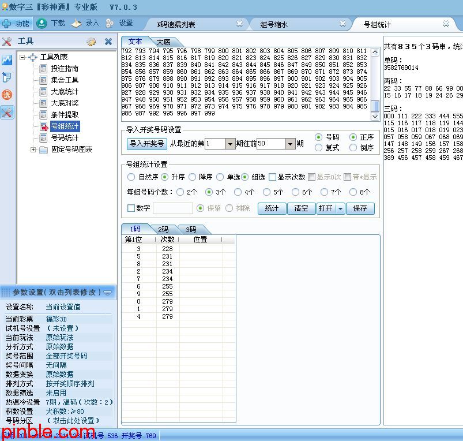Select the 降序 radio button
463x441 pixels.
click(x=193, y=177)
